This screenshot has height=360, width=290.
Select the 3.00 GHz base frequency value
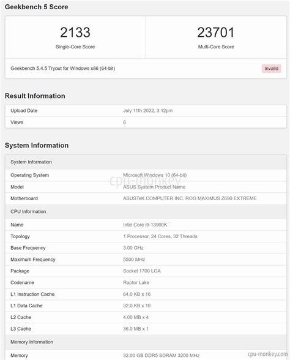tap(133, 248)
